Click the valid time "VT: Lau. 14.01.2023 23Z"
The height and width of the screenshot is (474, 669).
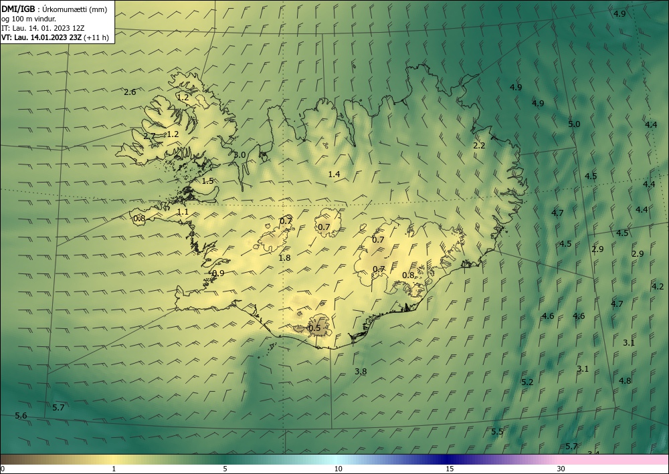tap(41, 37)
